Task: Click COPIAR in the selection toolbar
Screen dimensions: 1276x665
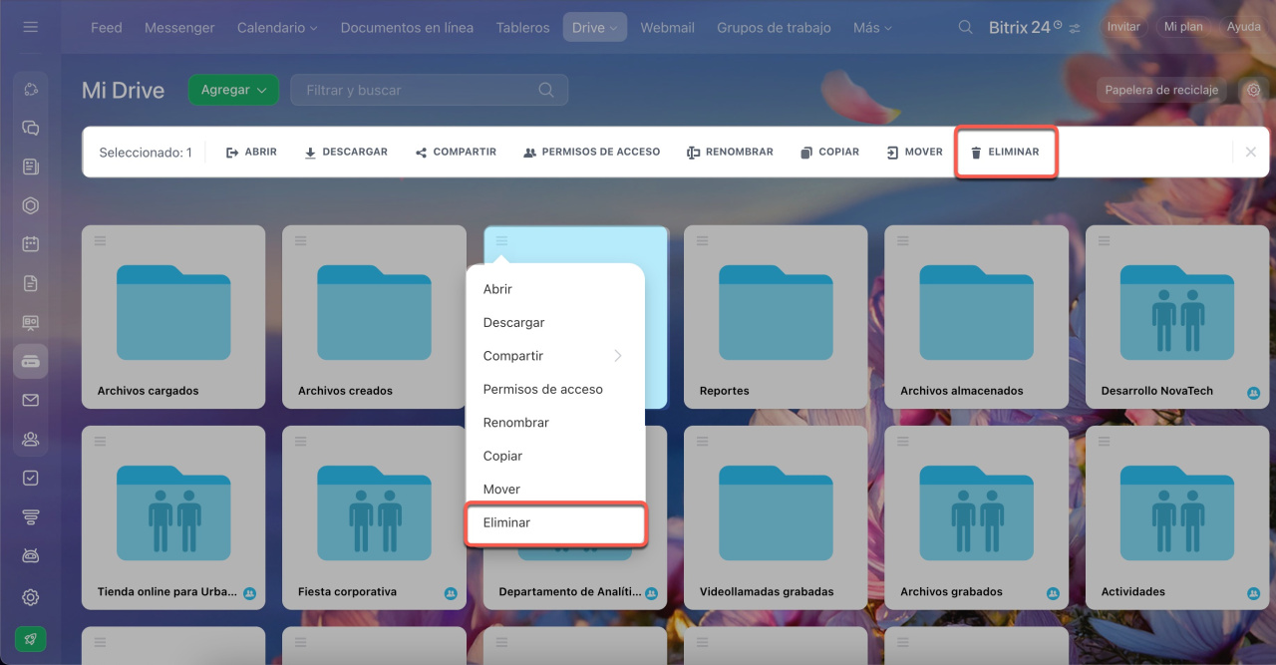Action: click(829, 153)
